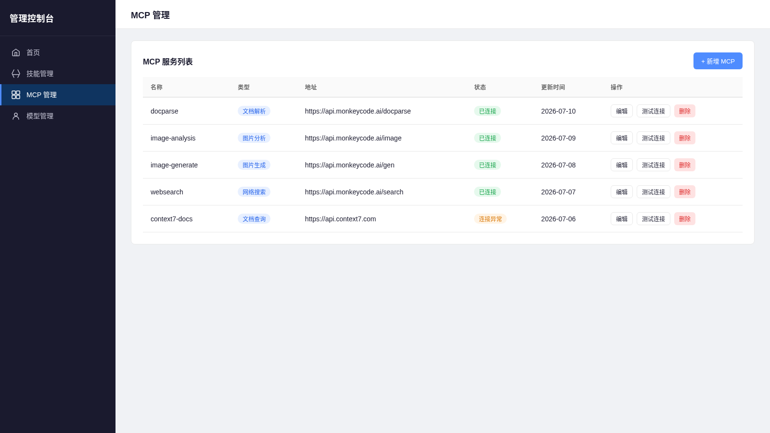Test connection for image-analysis
Screen dimensions: 770x433
[x=654, y=138]
